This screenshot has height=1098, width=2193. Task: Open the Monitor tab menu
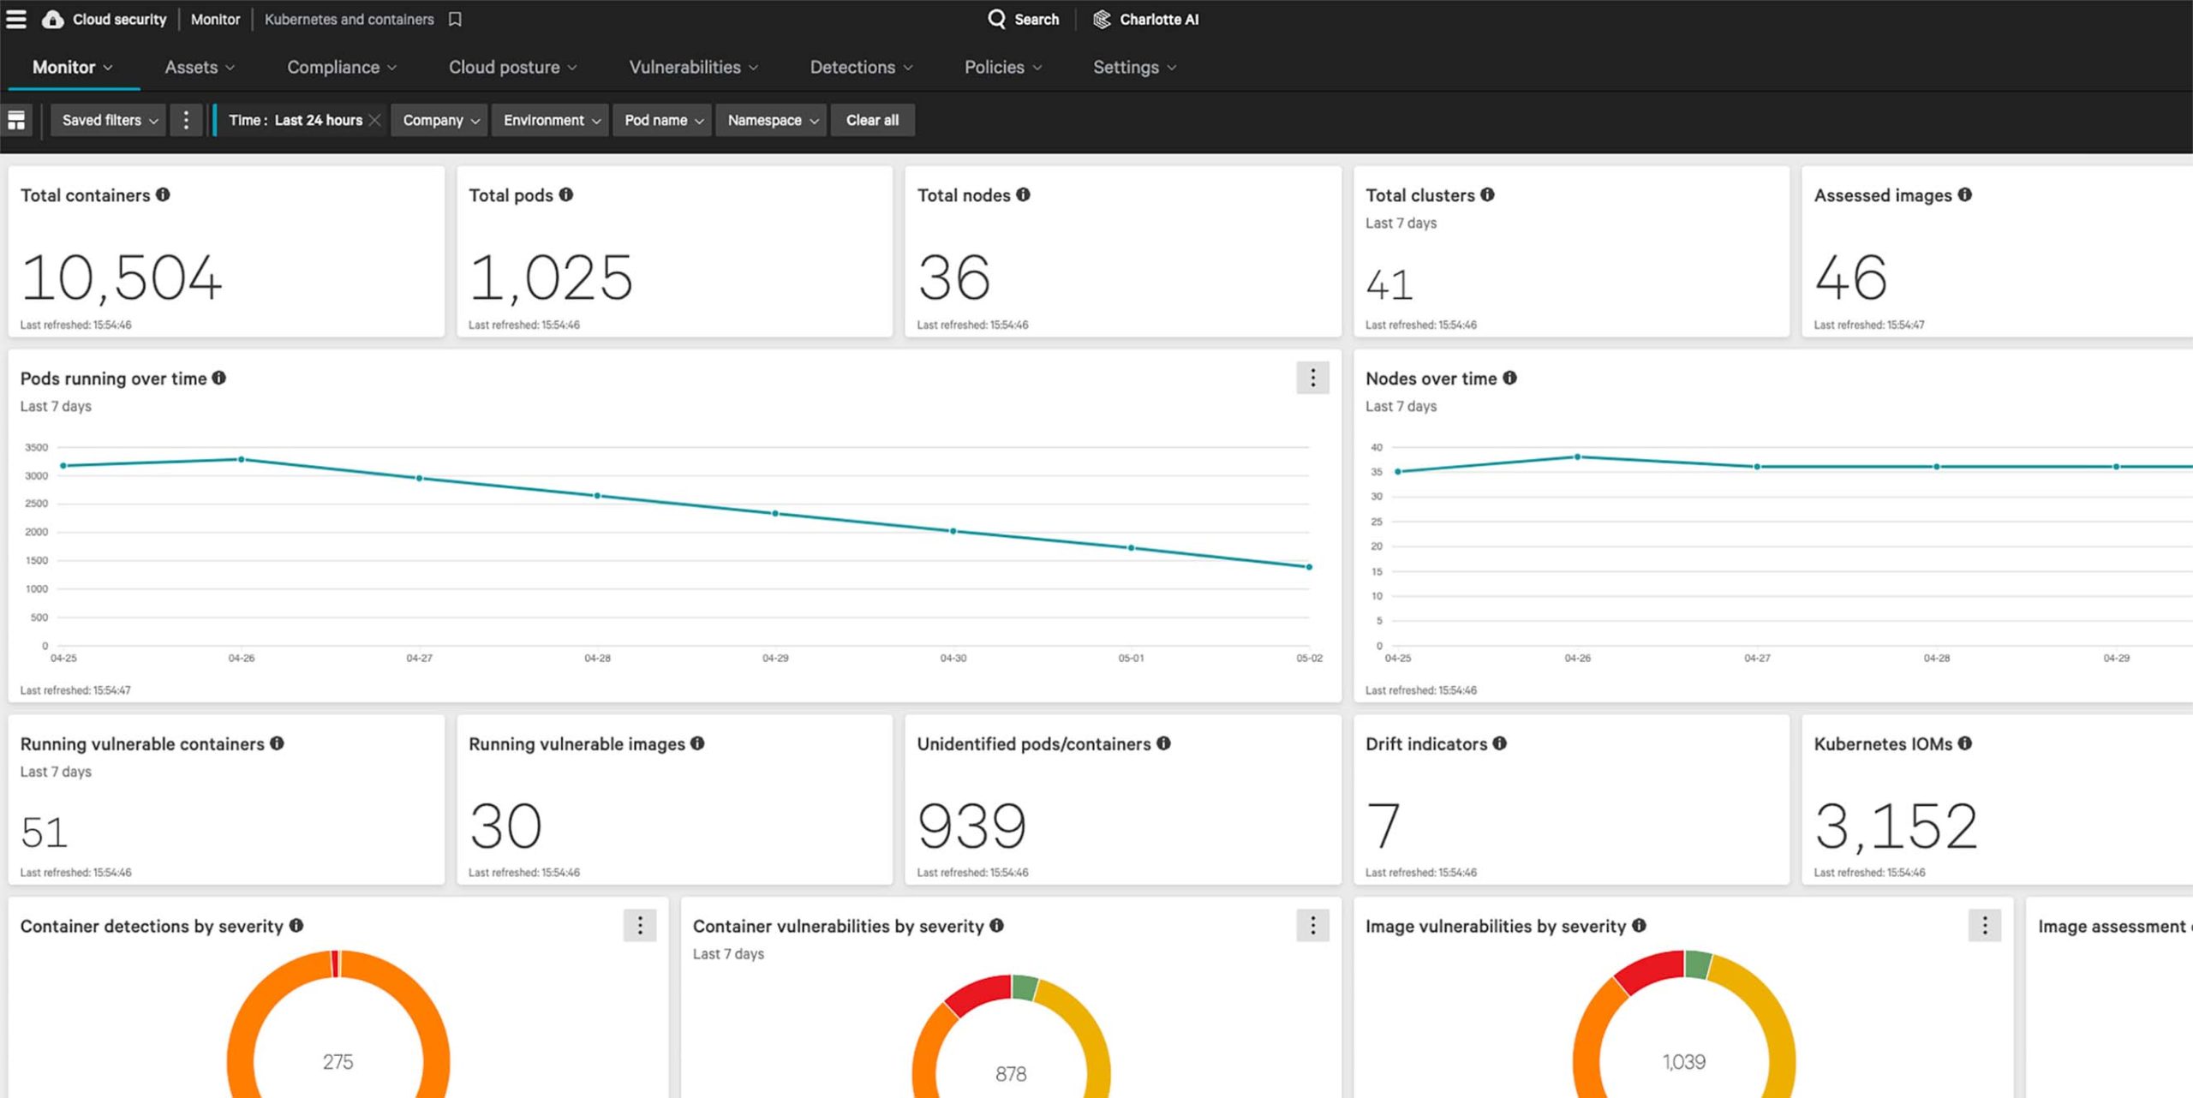[x=72, y=67]
